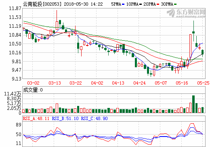Click the 9.13 price axis label

17,79
